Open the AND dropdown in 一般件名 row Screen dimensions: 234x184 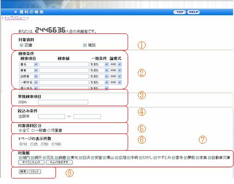(x=116, y=82)
